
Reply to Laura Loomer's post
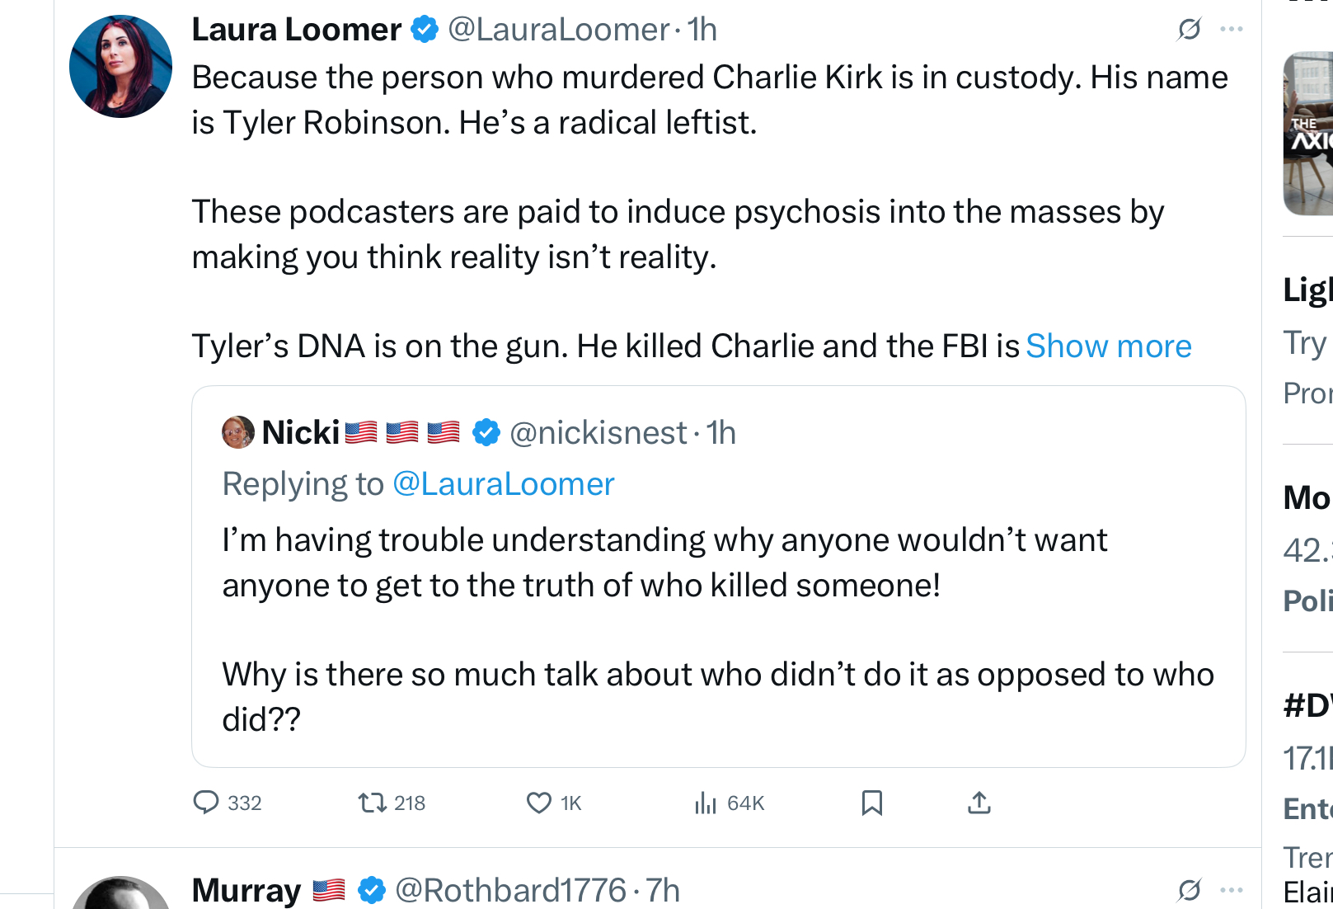(x=206, y=803)
